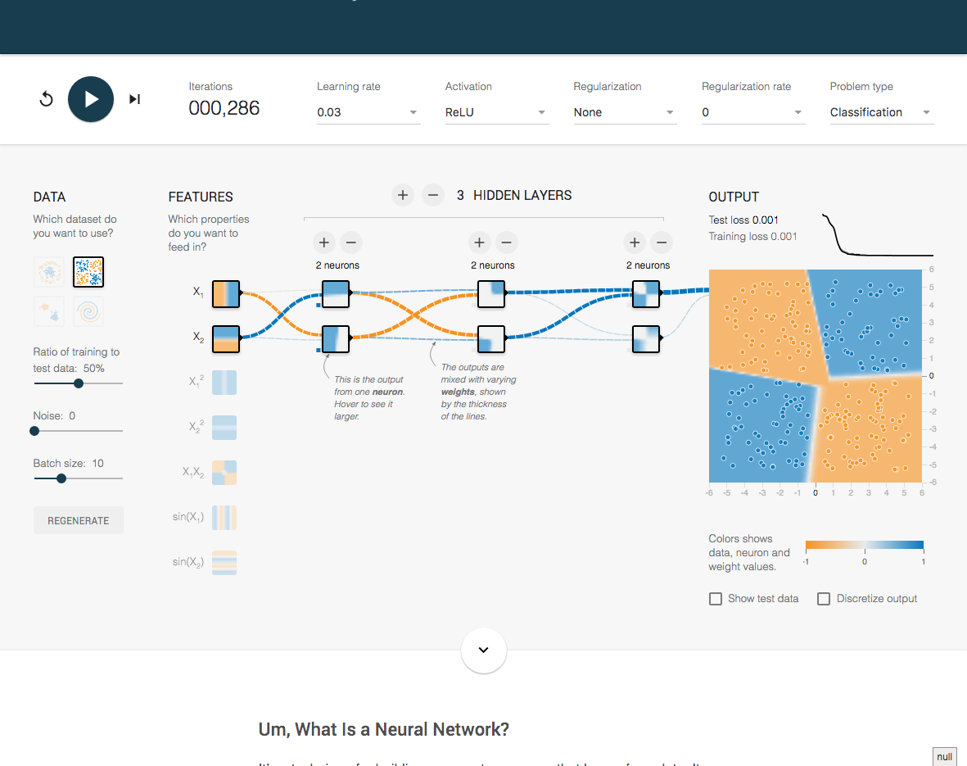967x766 pixels.
Task: Expand the Activation dropdown showing ReLU
Action: (497, 112)
